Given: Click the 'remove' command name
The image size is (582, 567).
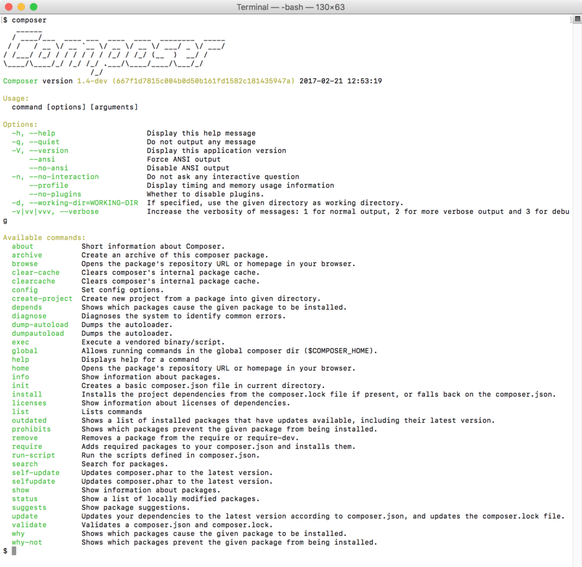Looking at the screenshot, I should click(25, 438).
